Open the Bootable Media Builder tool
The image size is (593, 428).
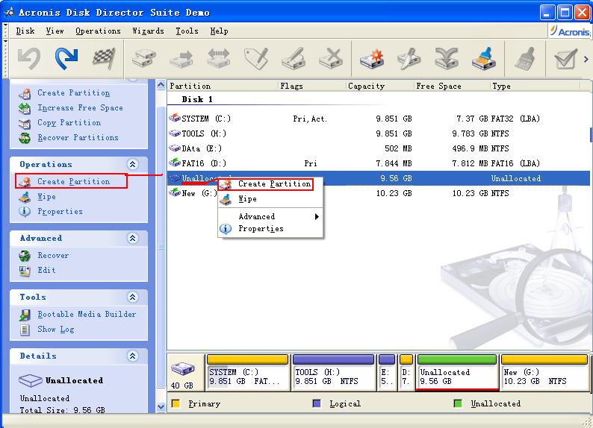[x=87, y=315]
